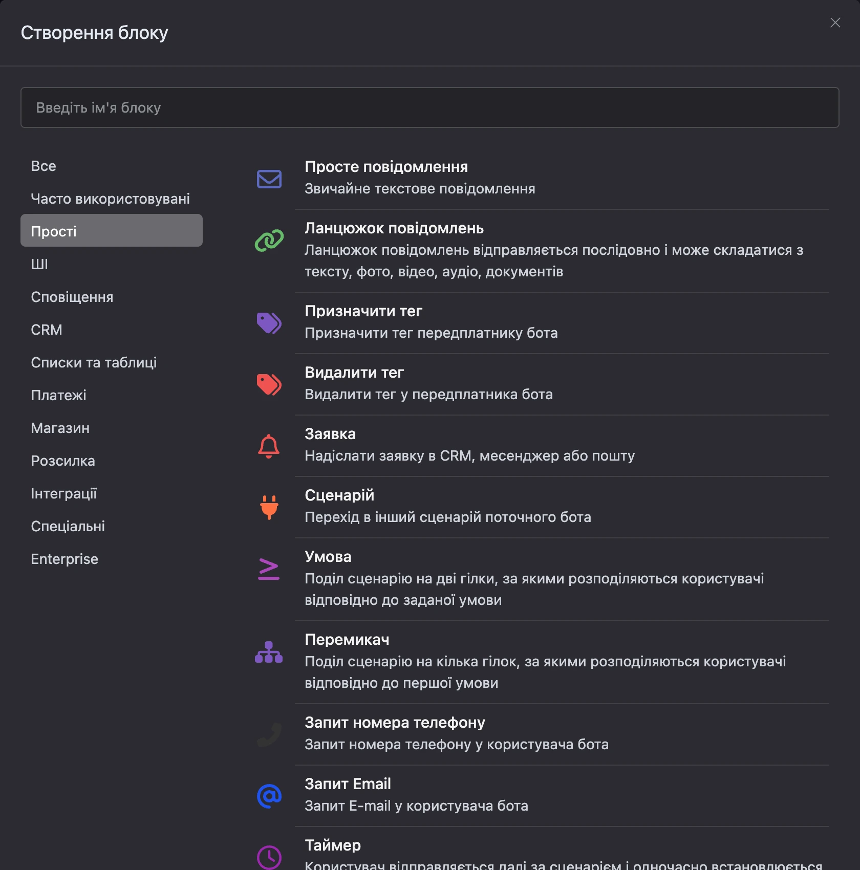Select the Ланцюжок повідомлень block title

click(394, 228)
